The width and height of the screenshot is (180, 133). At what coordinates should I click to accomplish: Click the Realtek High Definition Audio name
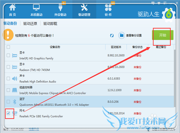(38, 82)
